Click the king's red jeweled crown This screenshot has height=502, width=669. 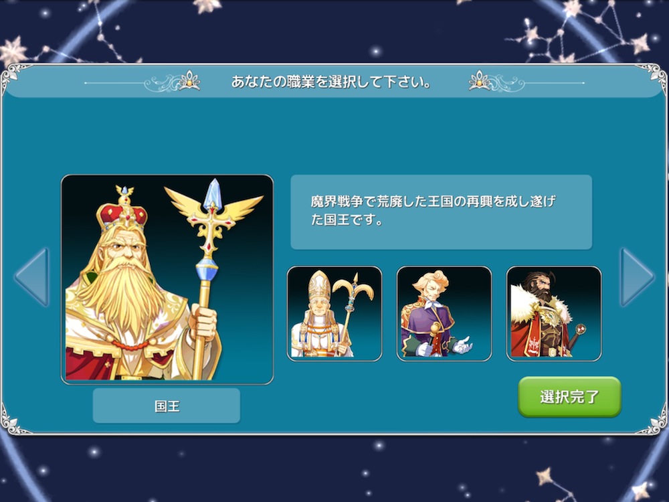click(x=122, y=212)
